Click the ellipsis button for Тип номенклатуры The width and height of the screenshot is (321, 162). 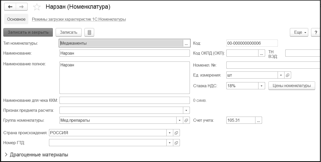(187, 43)
